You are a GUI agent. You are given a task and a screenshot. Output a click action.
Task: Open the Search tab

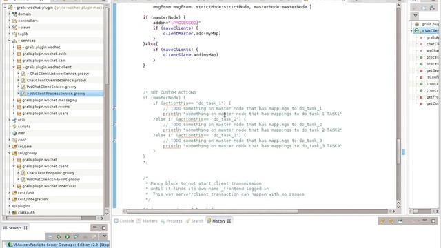[x=194, y=221]
